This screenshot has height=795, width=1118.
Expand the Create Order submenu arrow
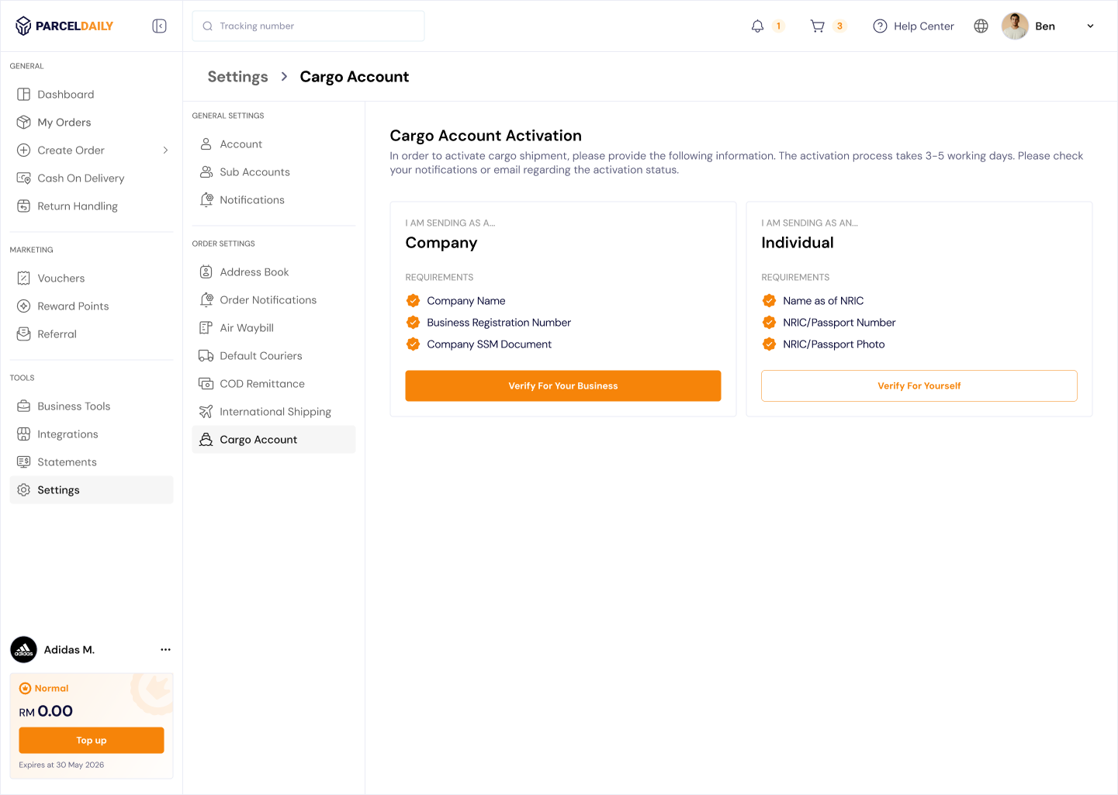(165, 150)
